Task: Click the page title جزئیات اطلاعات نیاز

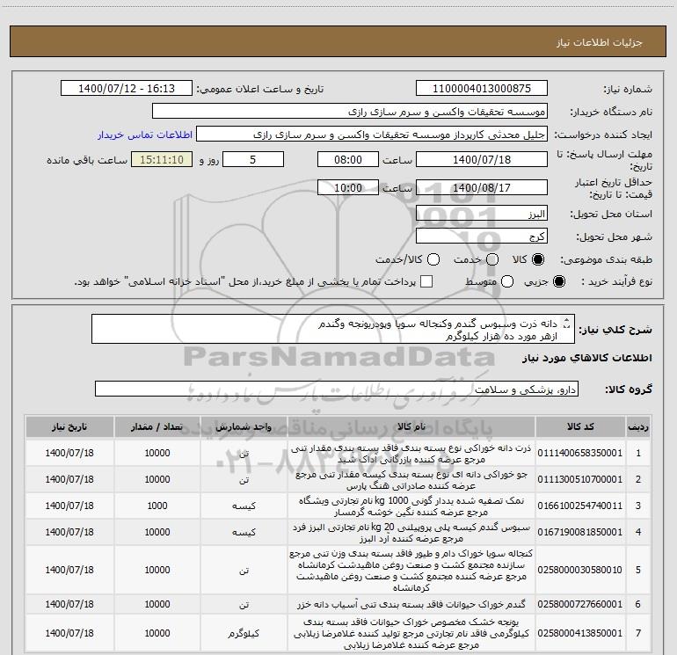Action: (x=600, y=42)
